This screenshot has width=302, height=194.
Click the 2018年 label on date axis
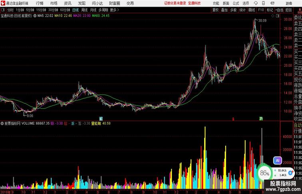6,192
